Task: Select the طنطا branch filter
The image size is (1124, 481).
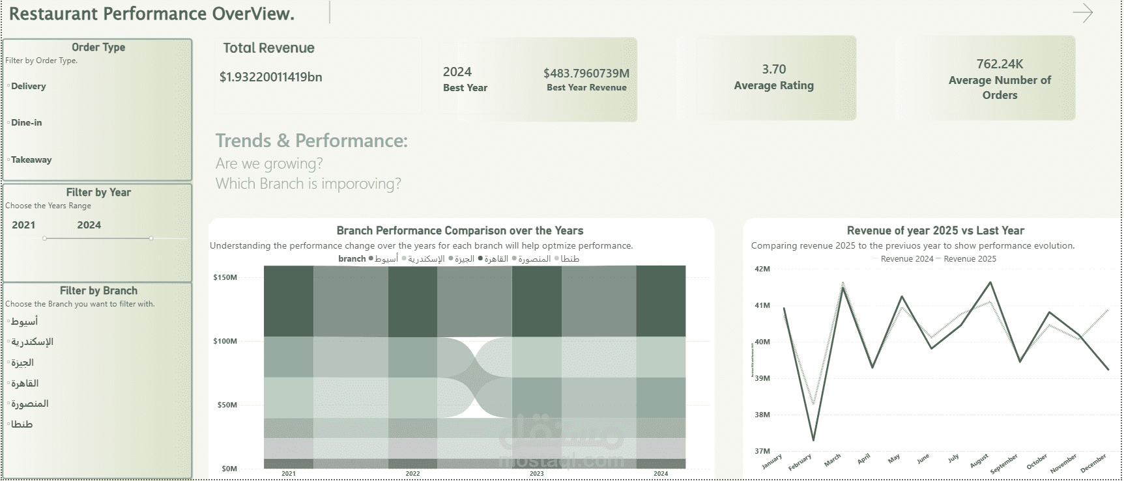Action: (22, 424)
